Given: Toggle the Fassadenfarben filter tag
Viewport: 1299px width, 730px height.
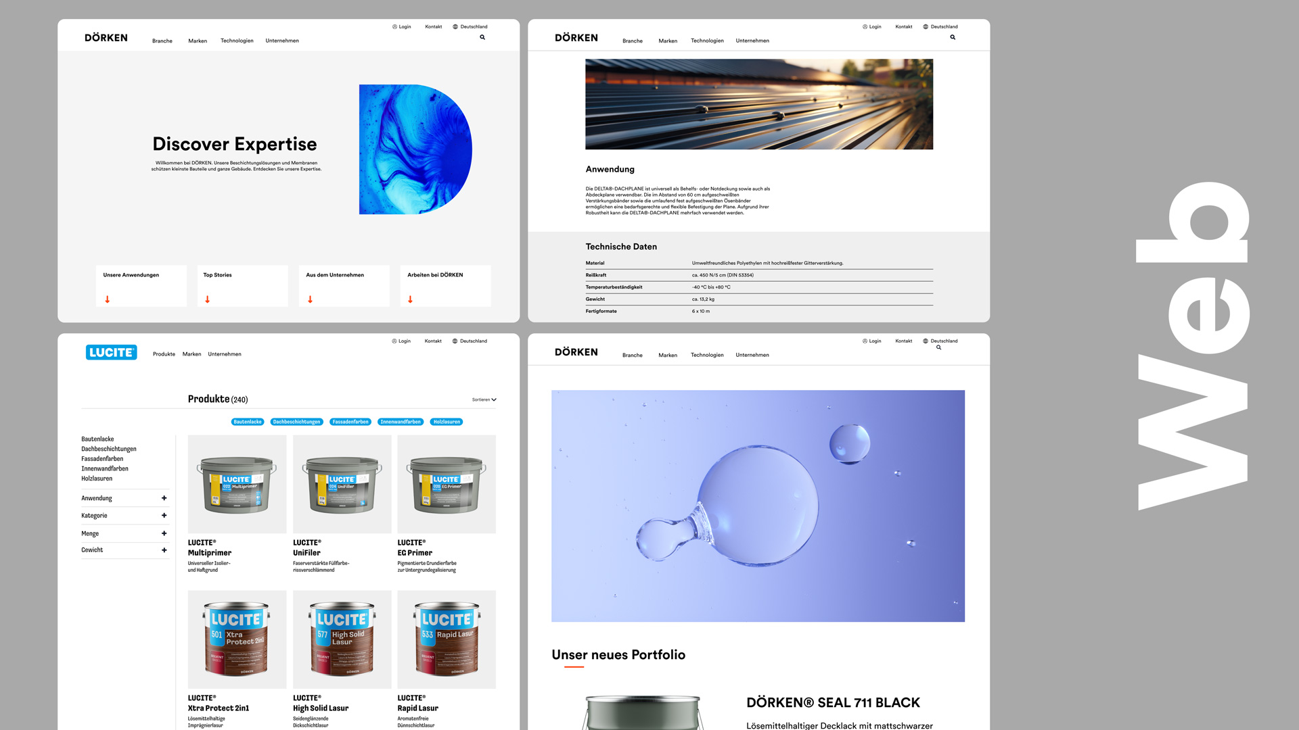Looking at the screenshot, I should coord(350,422).
